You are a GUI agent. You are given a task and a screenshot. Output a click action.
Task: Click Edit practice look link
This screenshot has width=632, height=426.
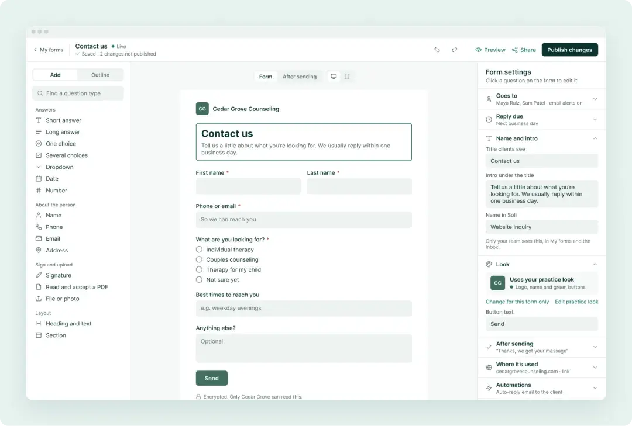[x=576, y=302]
